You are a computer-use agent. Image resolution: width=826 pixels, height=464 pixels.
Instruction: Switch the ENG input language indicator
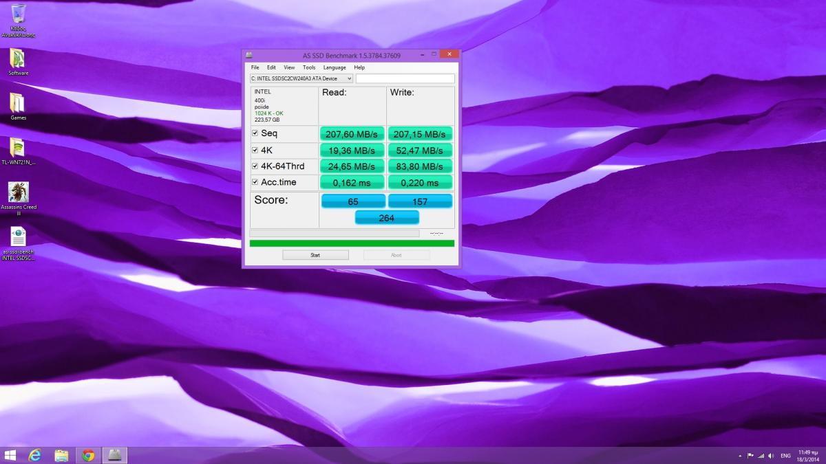click(x=785, y=455)
